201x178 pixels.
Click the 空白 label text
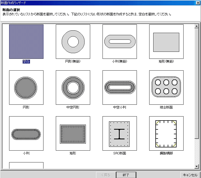26,61
